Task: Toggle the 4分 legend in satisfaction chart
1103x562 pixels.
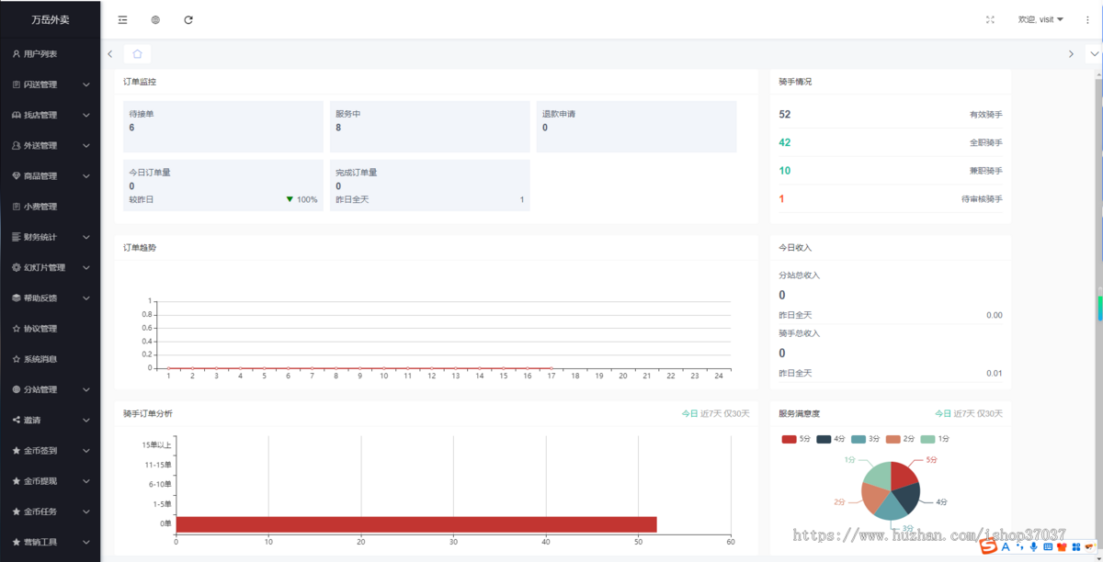Action: pos(831,439)
